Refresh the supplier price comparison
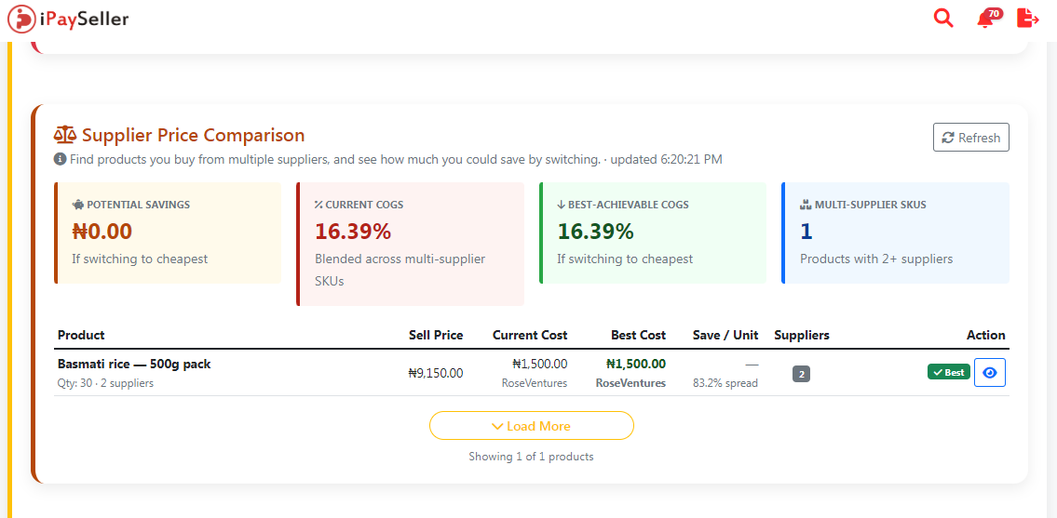The image size is (1057, 518). [970, 138]
